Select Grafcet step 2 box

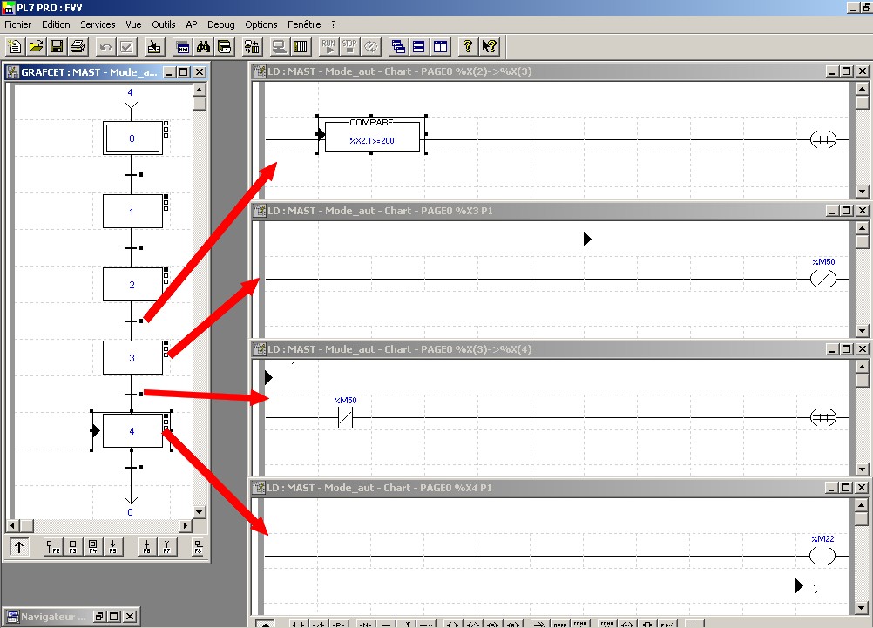[132, 285]
